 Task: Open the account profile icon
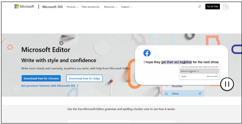click(x=226, y=7)
